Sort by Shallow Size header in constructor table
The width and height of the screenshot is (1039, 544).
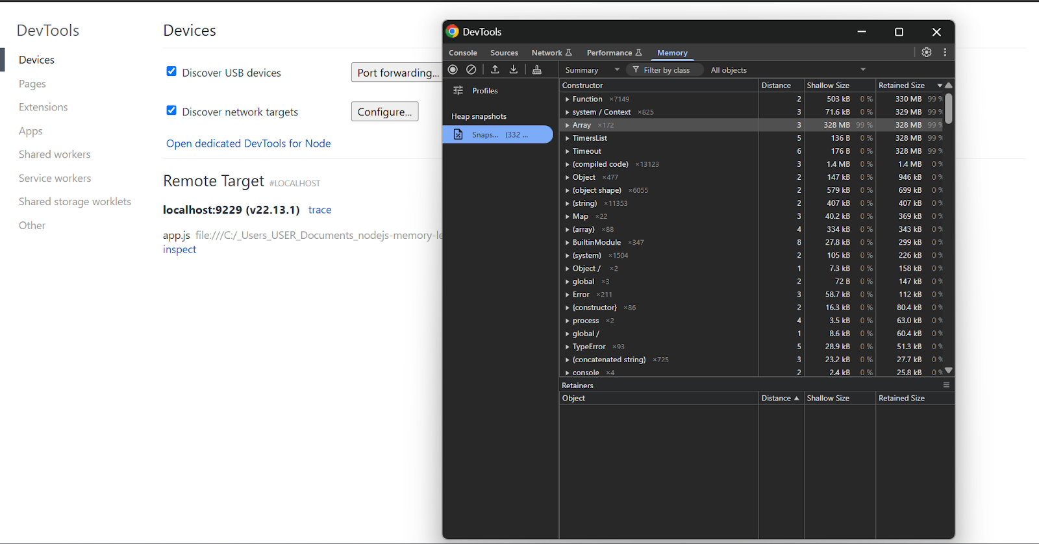click(x=839, y=85)
